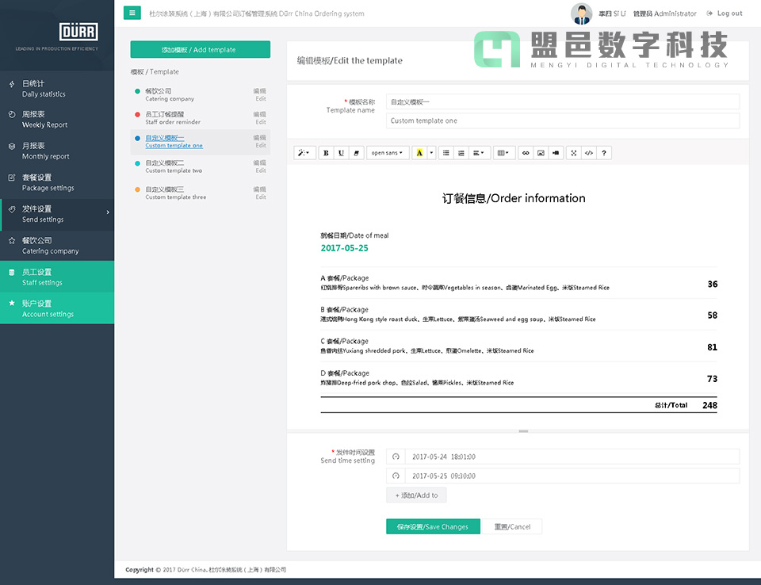Click the yellow highlight color swatch

click(420, 152)
